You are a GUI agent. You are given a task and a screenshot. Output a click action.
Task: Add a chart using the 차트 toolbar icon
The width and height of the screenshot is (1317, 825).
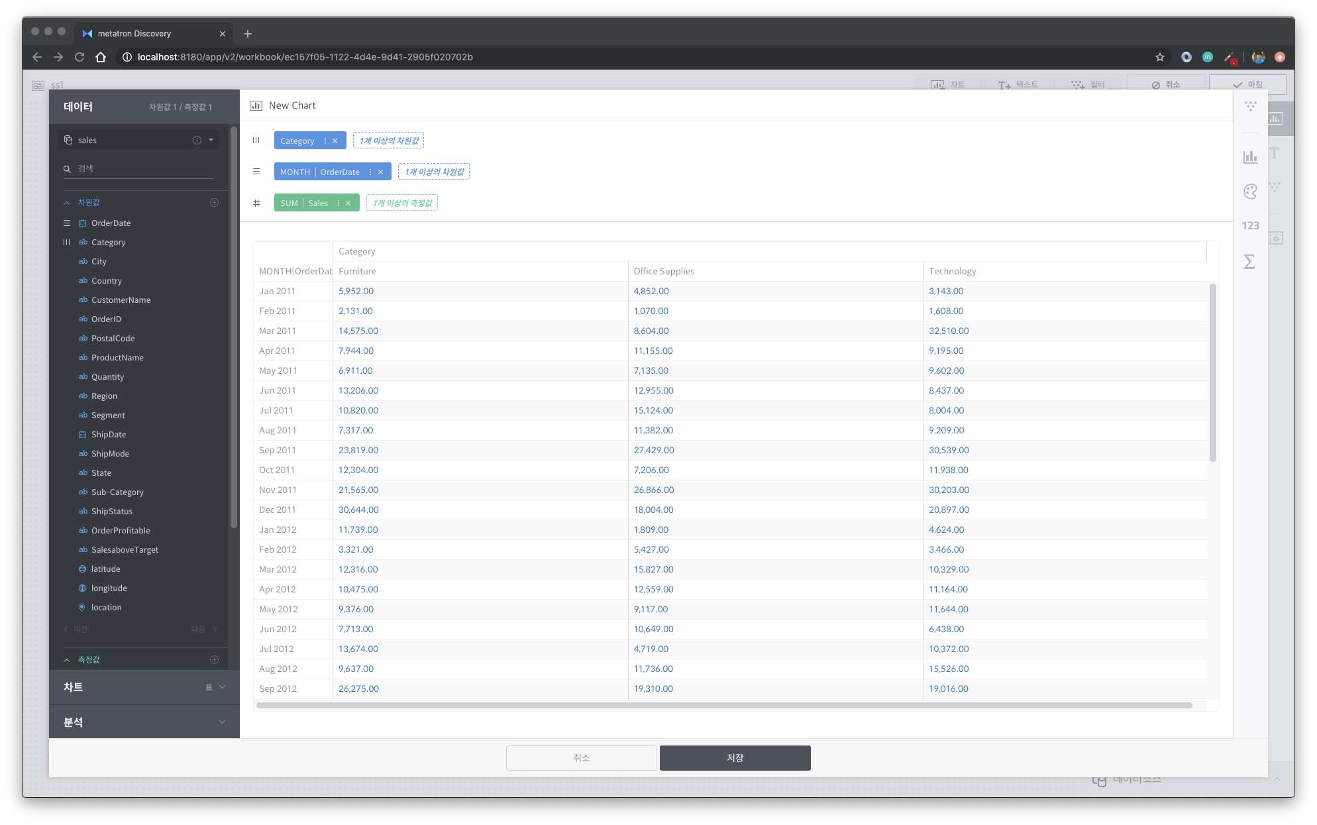(x=949, y=84)
